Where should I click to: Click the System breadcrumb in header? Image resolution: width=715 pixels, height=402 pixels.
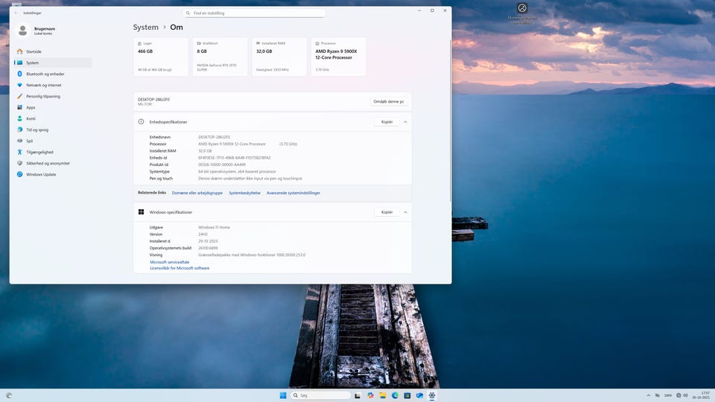(146, 28)
